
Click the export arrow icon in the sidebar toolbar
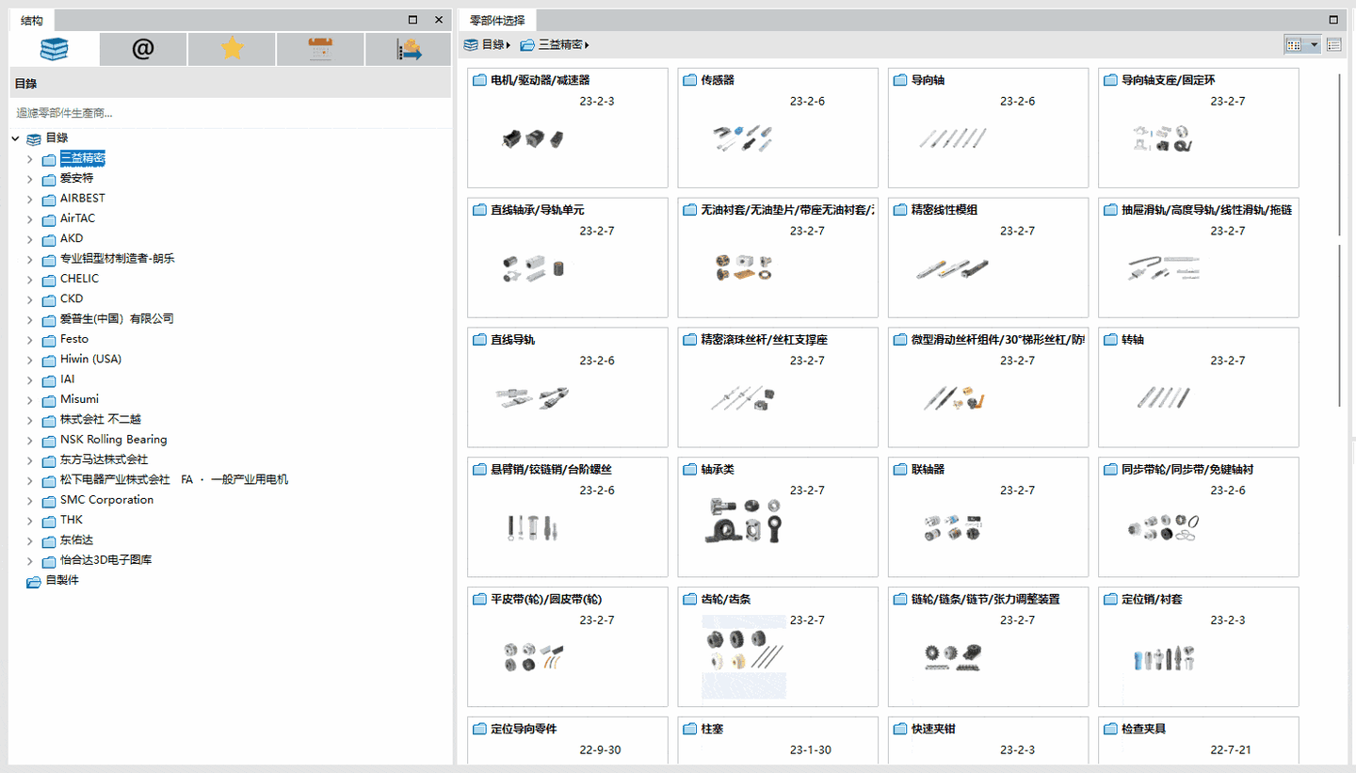coord(408,49)
